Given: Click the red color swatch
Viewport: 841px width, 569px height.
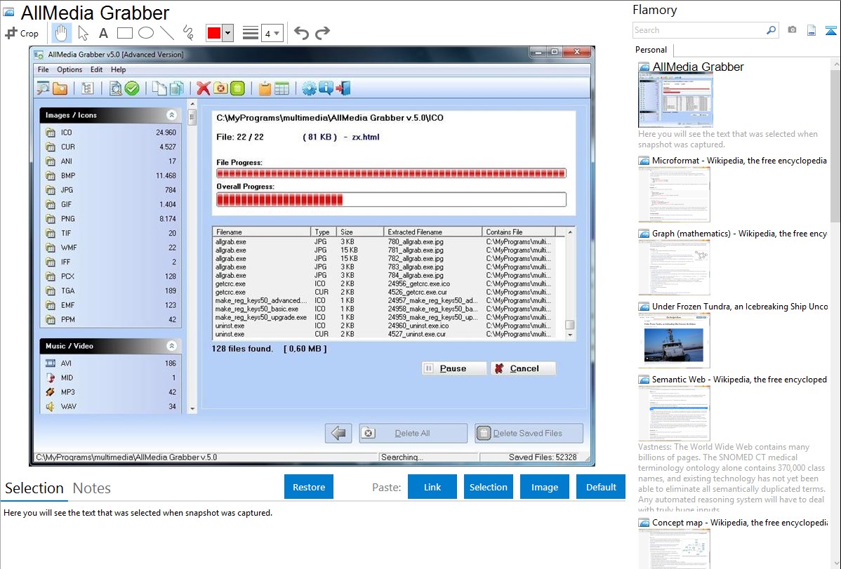Looking at the screenshot, I should [214, 33].
